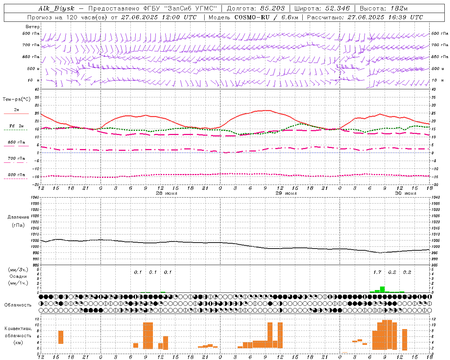Click the 500 м wind level label on left
This screenshot has width=450, height=360.
tap(33, 69)
